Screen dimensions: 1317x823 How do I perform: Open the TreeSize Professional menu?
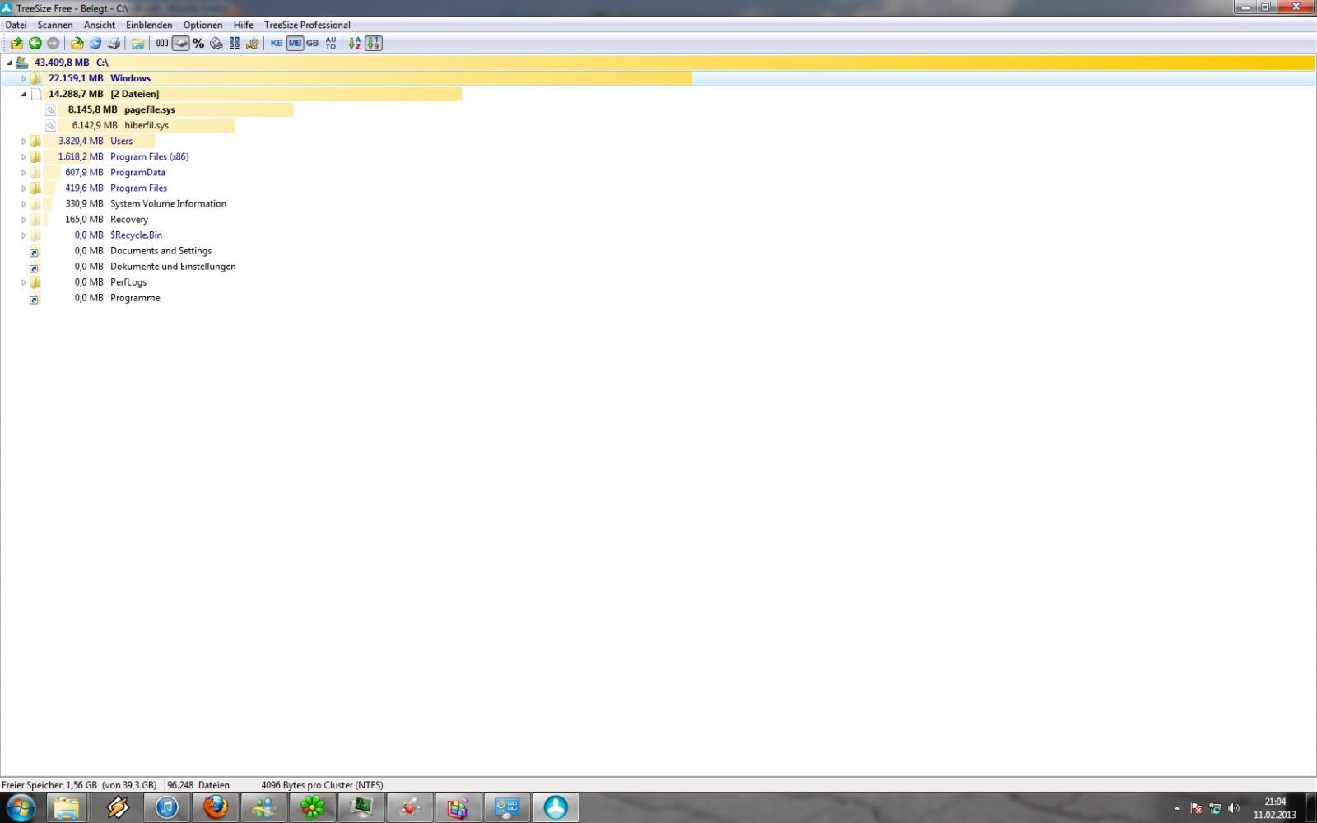tap(307, 25)
